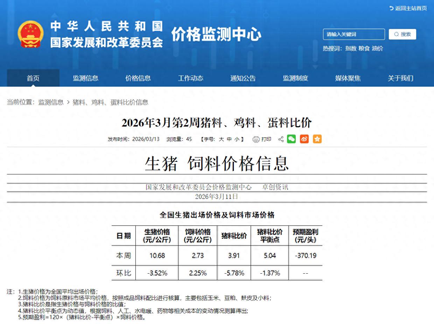This screenshot has width=434, height=324.
Task: Open the 监测信息 navigation menu
Action: (x=85, y=78)
